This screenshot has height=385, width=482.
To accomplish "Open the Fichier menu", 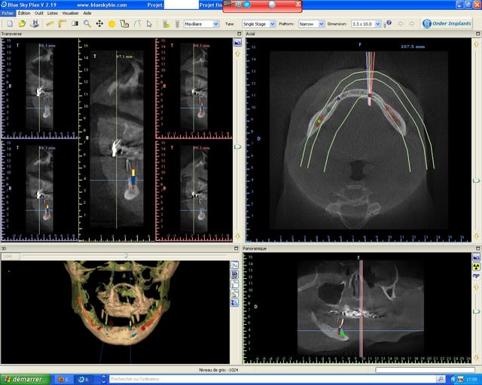I will pyautogui.click(x=8, y=14).
